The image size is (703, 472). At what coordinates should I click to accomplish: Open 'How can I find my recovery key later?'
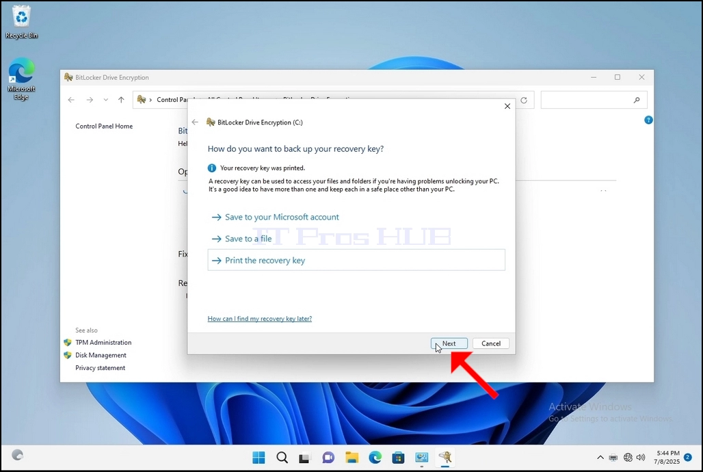pos(260,319)
